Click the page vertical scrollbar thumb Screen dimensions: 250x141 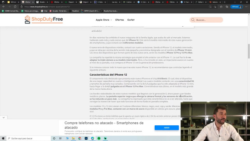249,51
